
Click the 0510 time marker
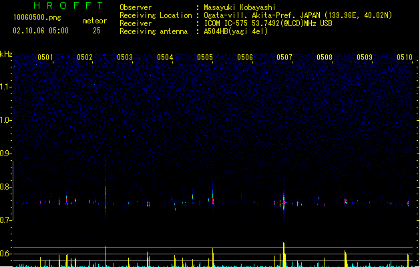click(405, 57)
